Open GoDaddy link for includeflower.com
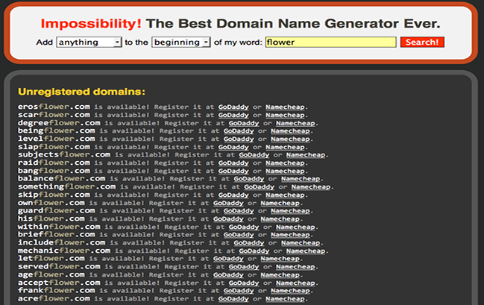 pos(249,242)
